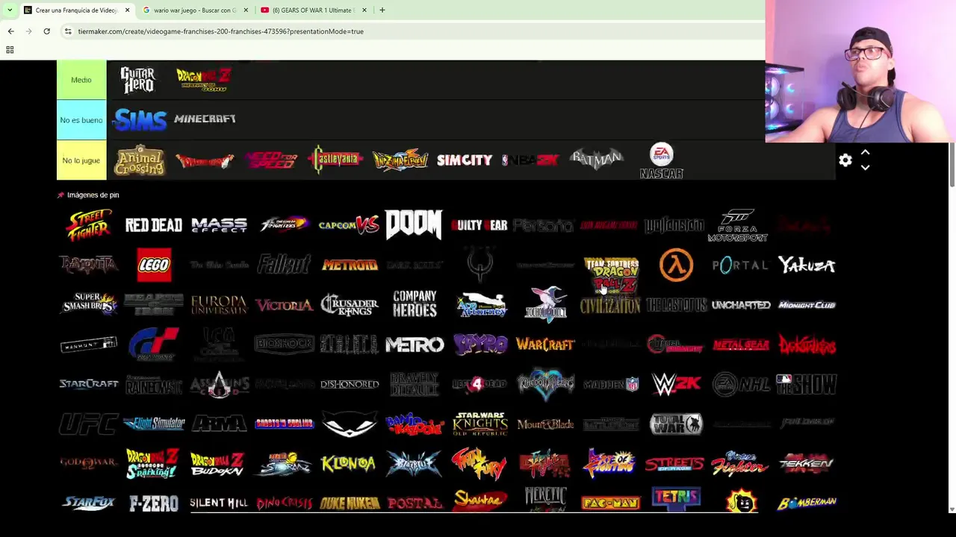The height and width of the screenshot is (537, 956).
Task: Click the WWE 2K logo
Action: coord(676,384)
